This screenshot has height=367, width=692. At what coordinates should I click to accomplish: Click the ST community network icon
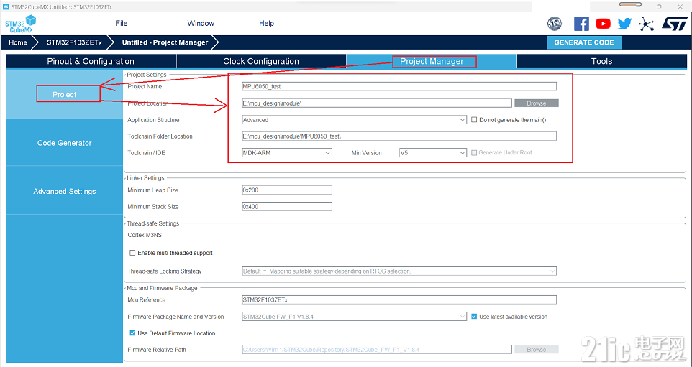[646, 24]
